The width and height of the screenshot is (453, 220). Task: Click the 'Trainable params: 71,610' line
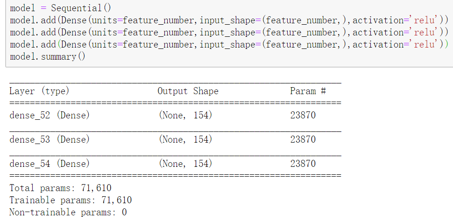[71, 200]
